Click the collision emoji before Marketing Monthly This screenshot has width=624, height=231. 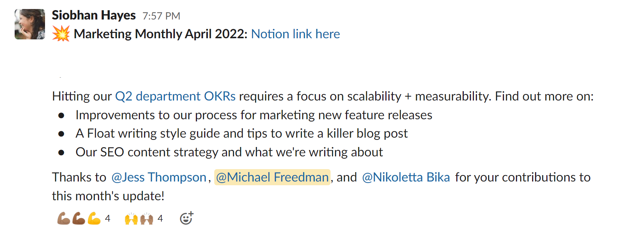tap(61, 34)
